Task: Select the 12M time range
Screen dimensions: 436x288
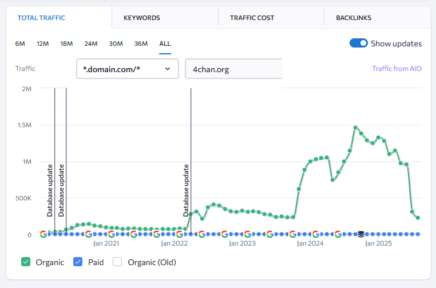Action: click(42, 44)
